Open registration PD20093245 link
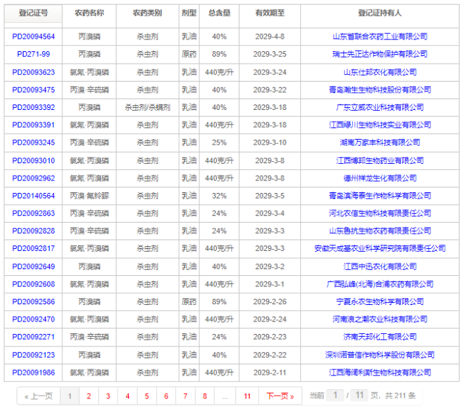This screenshot has width=463, height=408. 33,142
